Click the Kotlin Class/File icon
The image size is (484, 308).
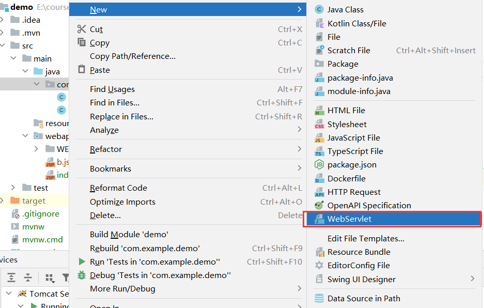(319, 23)
